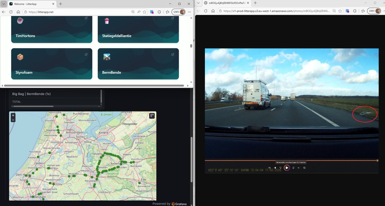Open tab actions menu in amazonaws window
The image size is (385, 206).
199,3
